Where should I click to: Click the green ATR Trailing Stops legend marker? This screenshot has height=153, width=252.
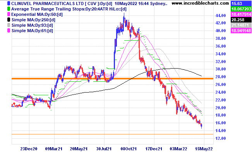click(x=9, y=9)
